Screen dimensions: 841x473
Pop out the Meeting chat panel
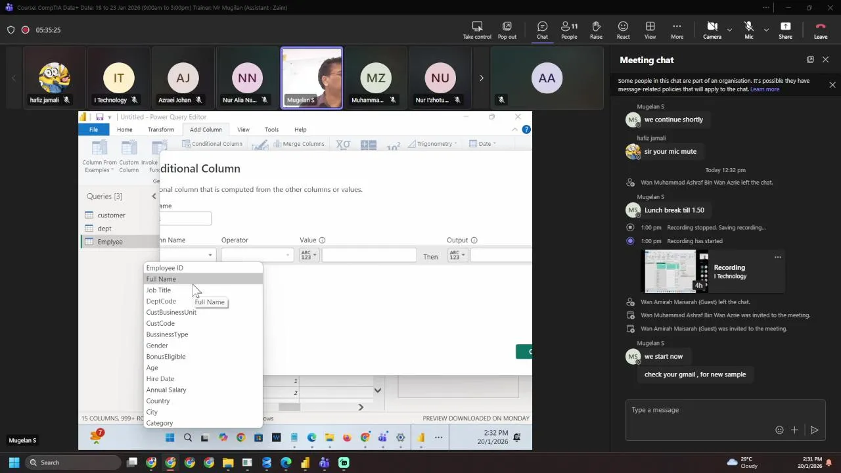pos(810,60)
